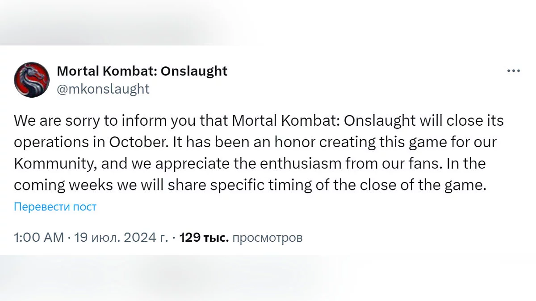Click the tweet's first line starting We are sorry
This screenshot has height=301, width=536.
coord(259,121)
